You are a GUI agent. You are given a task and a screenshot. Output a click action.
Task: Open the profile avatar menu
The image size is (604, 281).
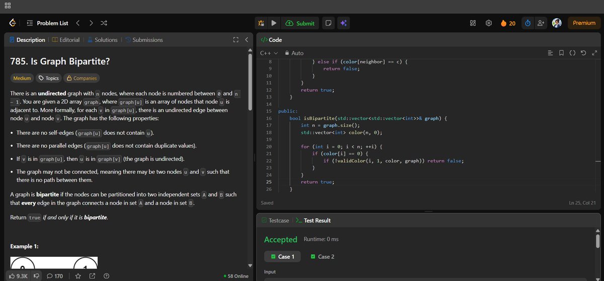point(557,23)
